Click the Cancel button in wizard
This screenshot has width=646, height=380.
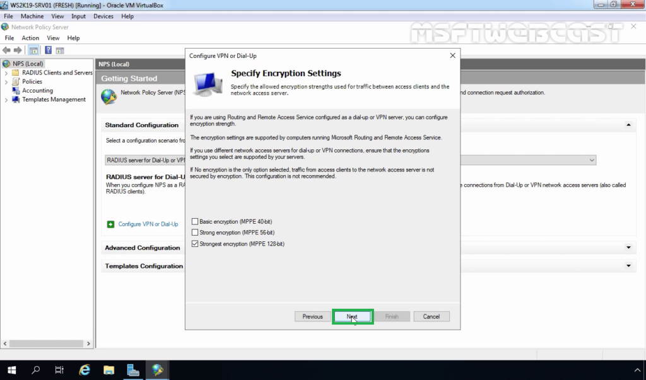coord(432,316)
